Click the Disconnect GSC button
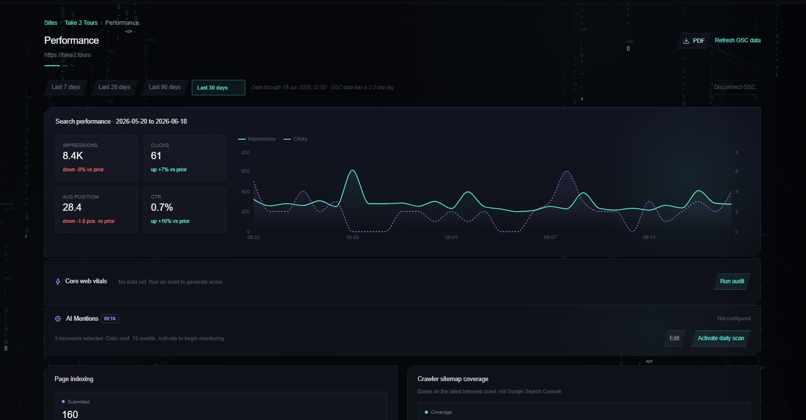 (x=734, y=87)
